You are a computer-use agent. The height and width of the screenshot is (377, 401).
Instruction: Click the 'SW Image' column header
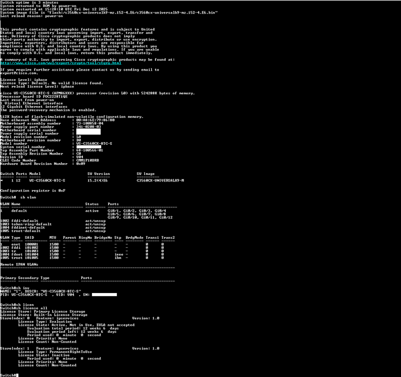145,174
